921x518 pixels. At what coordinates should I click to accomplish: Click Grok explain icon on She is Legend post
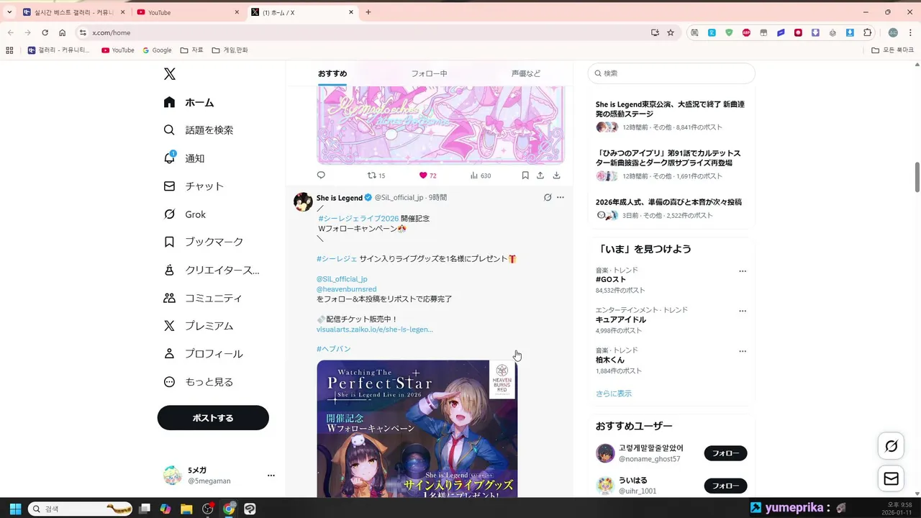tap(548, 197)
